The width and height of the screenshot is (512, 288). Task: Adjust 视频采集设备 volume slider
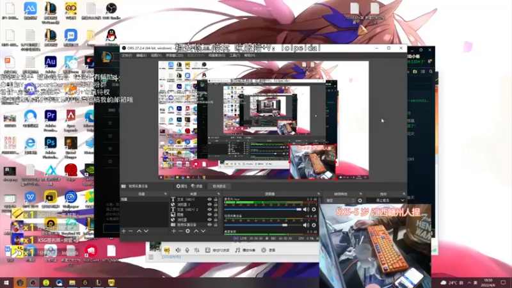[x=262, y=225]
